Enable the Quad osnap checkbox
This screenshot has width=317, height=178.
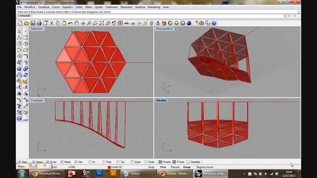click(132, 162)
